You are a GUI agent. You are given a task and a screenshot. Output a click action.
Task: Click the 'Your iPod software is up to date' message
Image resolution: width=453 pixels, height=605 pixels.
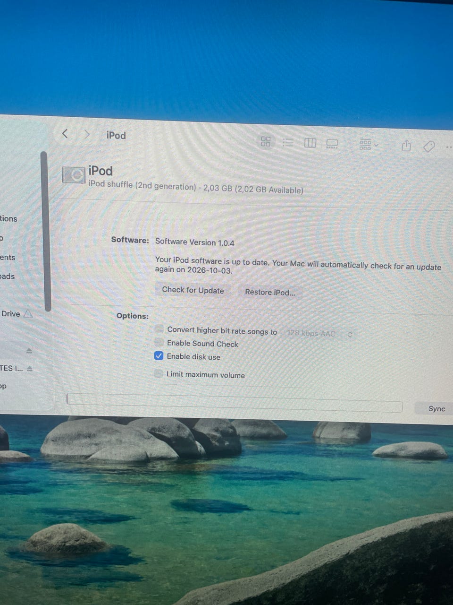pos(298,265)
